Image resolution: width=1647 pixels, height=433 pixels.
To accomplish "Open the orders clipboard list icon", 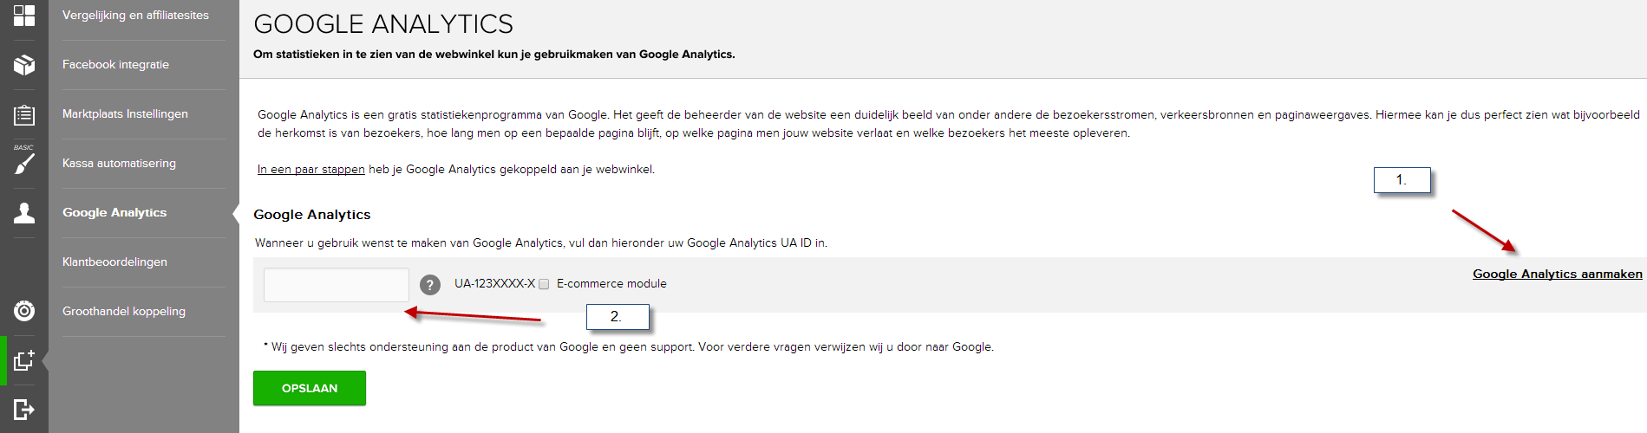I will (x=24, y=114).
